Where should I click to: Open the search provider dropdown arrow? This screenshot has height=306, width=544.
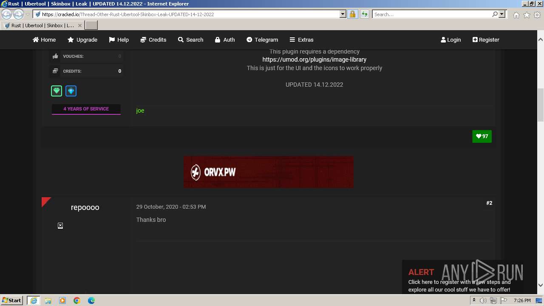pos(502,14)
